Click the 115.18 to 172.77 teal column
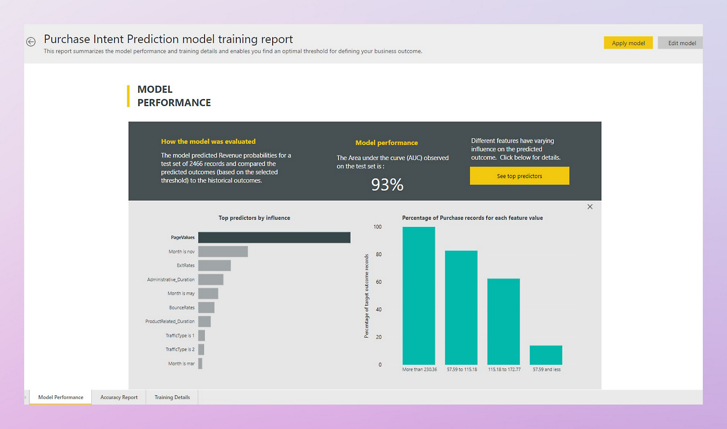The image size is (727, 429). click(503, 321)
